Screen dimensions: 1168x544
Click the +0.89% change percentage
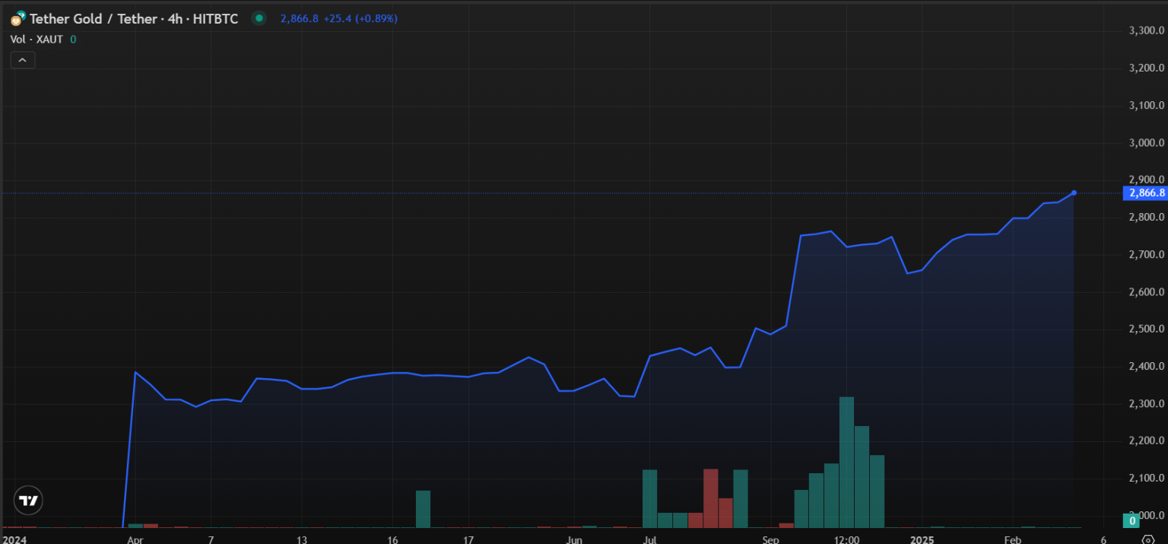[x=375, y=18]
